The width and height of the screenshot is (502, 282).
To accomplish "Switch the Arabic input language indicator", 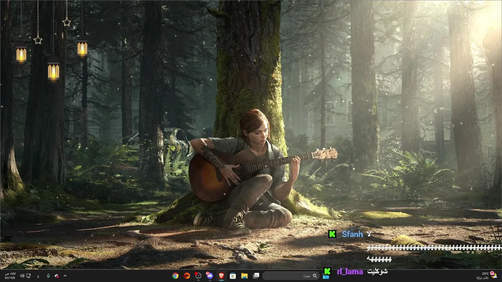I will [38, 276].
